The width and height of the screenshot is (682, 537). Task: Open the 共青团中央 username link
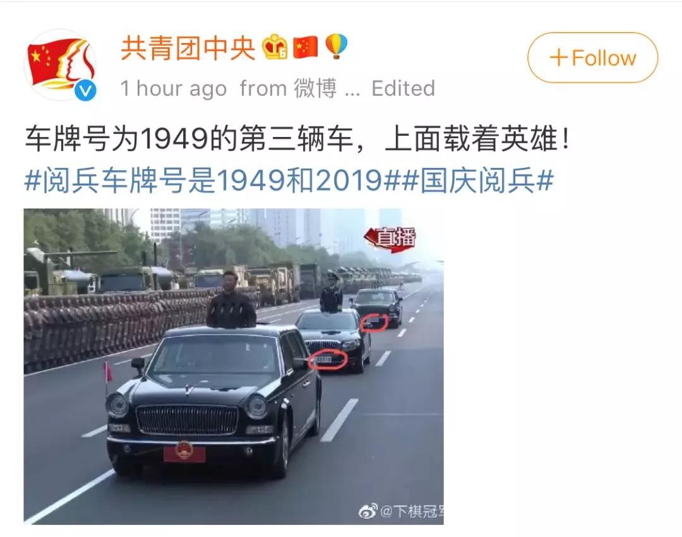[188, 47]
